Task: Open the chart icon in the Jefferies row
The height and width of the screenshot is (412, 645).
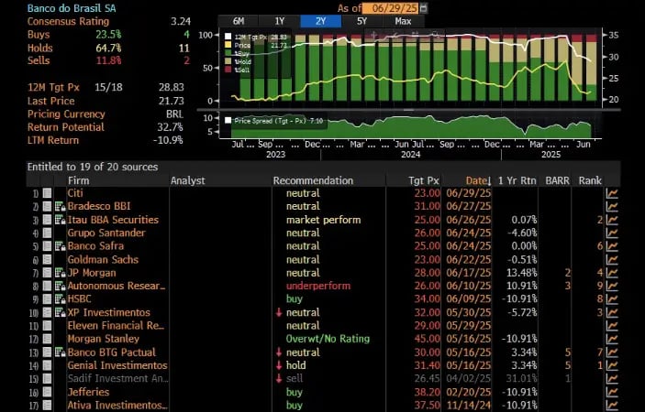Action: point(612,392)
